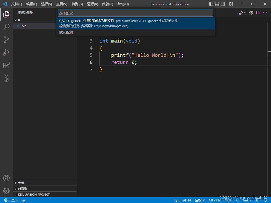The height and width of the screenshot is (203, 271).
Task: Open Source Control view
Action: pyautogui.click(x=6, y=40)
